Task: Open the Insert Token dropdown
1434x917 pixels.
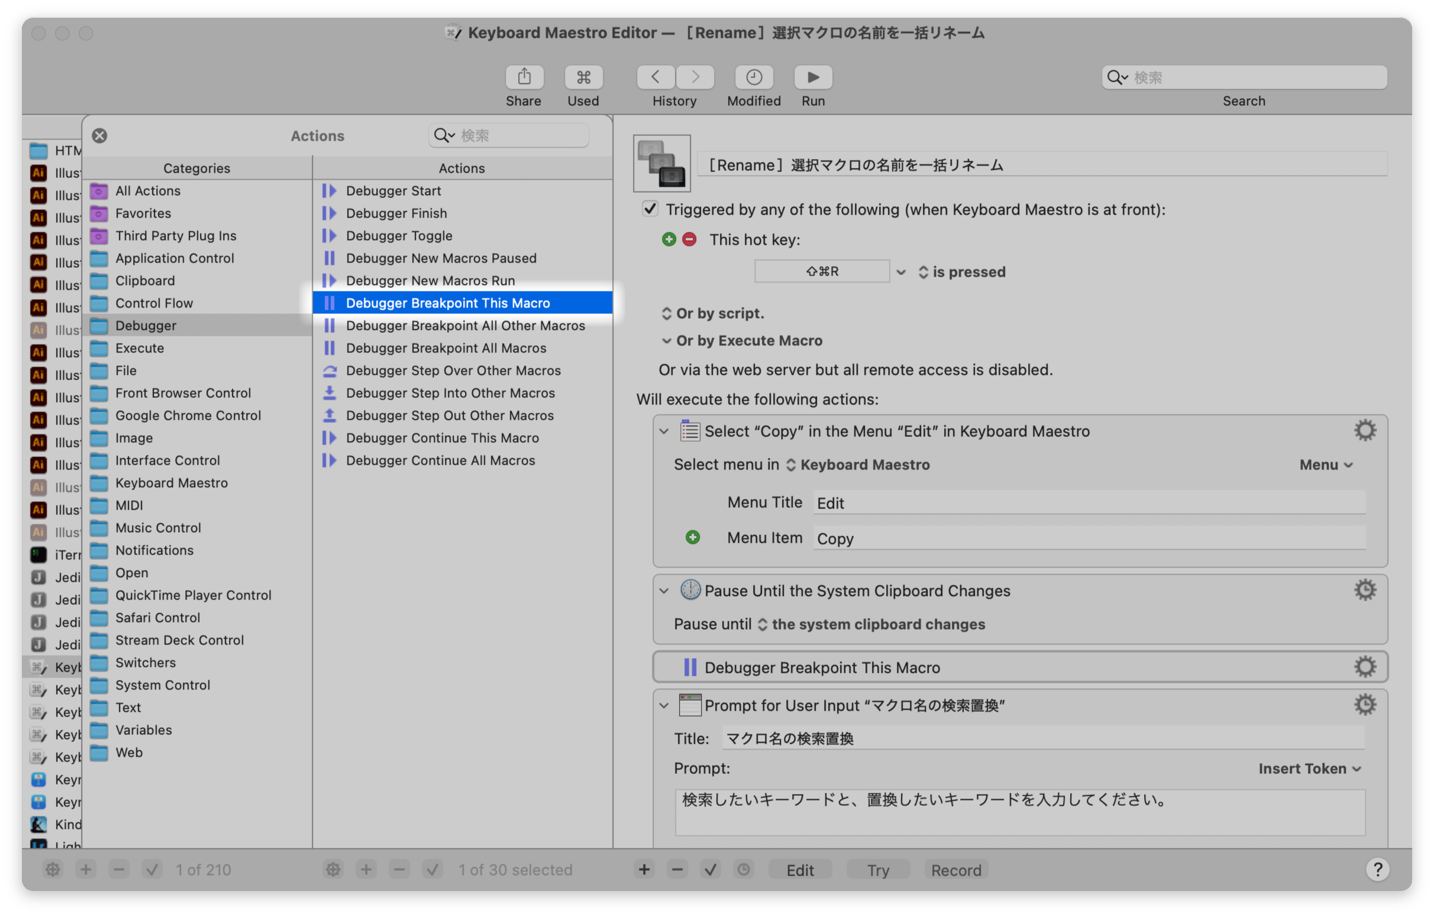Action: click(1310, 768)
